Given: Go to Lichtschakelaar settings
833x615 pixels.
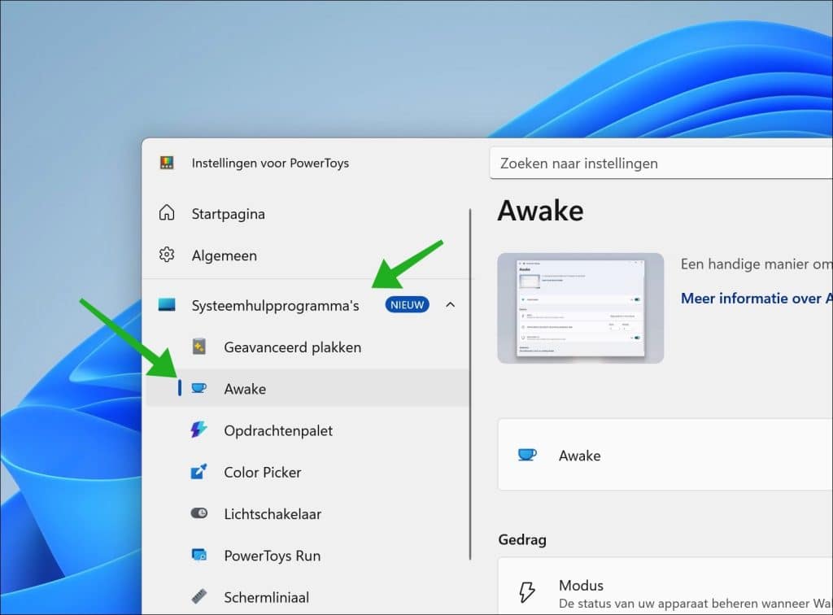Looking at the screenshot, I should (308, 513).
